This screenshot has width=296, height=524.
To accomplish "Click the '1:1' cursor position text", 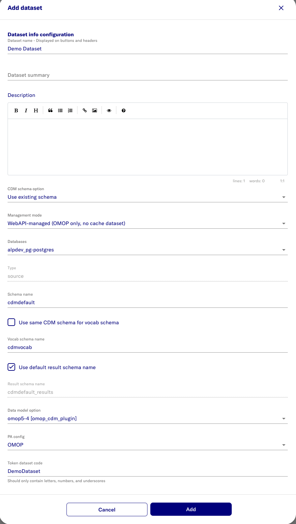I will (x=282, y=181).
